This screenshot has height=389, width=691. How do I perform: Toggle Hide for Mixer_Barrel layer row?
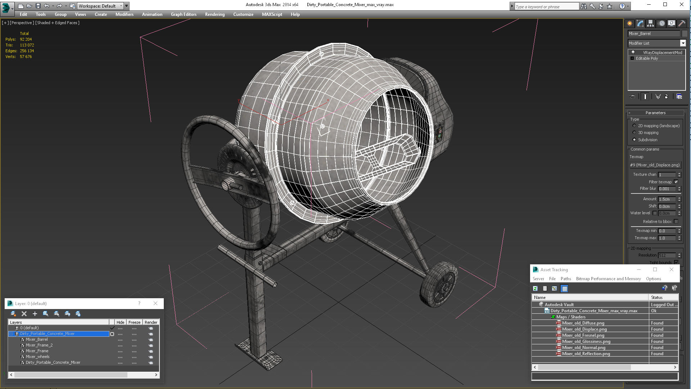[x=120, y=340]
